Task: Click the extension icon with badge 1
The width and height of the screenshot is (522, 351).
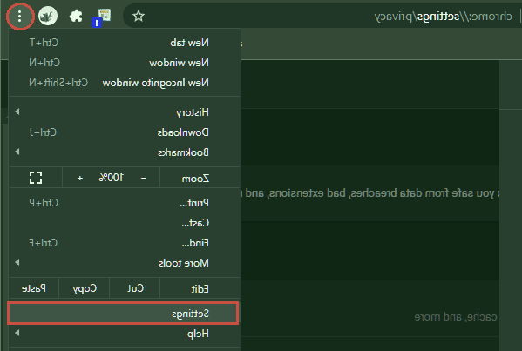Action: click(102, 17)
